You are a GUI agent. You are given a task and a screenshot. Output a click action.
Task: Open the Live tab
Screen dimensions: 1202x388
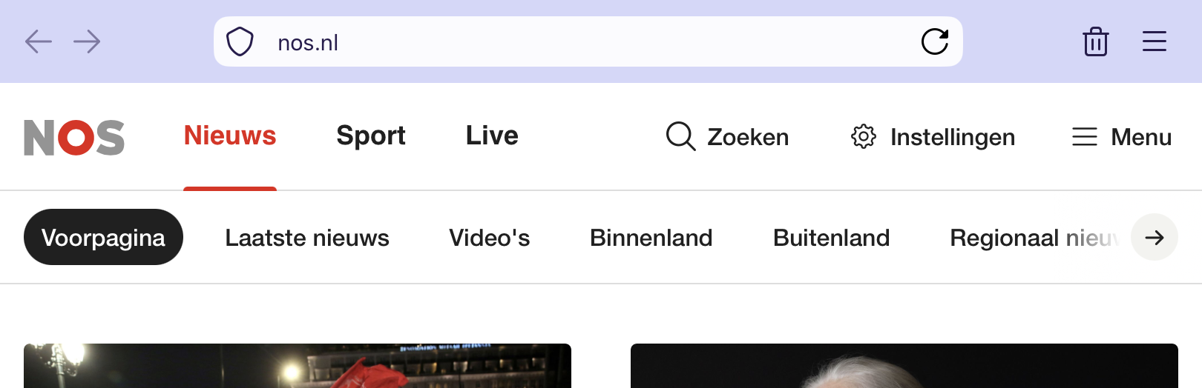point(492,136)
